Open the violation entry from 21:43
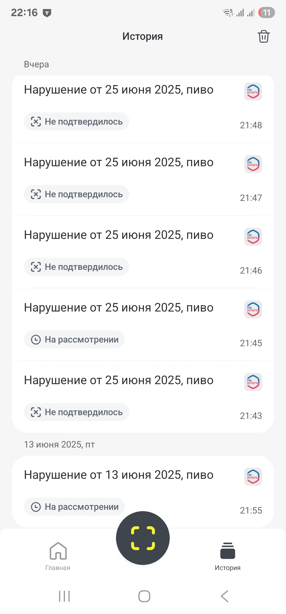Image resolution: width=286 pixels, height=614 pixels. point(119,380)
